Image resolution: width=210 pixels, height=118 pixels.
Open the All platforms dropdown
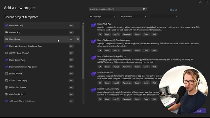tap(133, 17)
